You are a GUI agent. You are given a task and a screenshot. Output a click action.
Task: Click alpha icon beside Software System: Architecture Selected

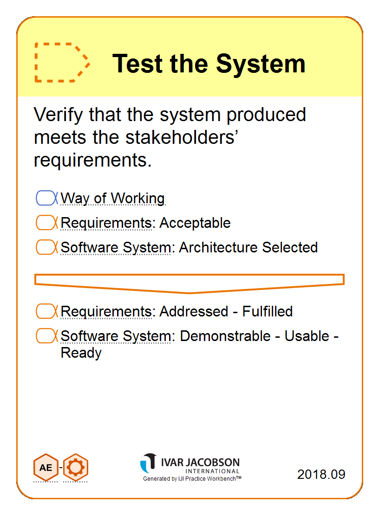[46, 247]
